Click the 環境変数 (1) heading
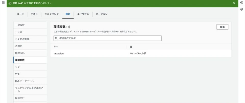 pos(62,27)
